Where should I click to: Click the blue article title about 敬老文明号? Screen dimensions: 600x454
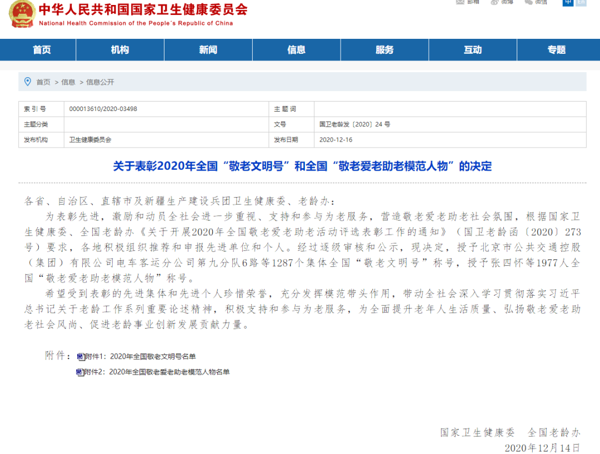[x=302, y=167]
